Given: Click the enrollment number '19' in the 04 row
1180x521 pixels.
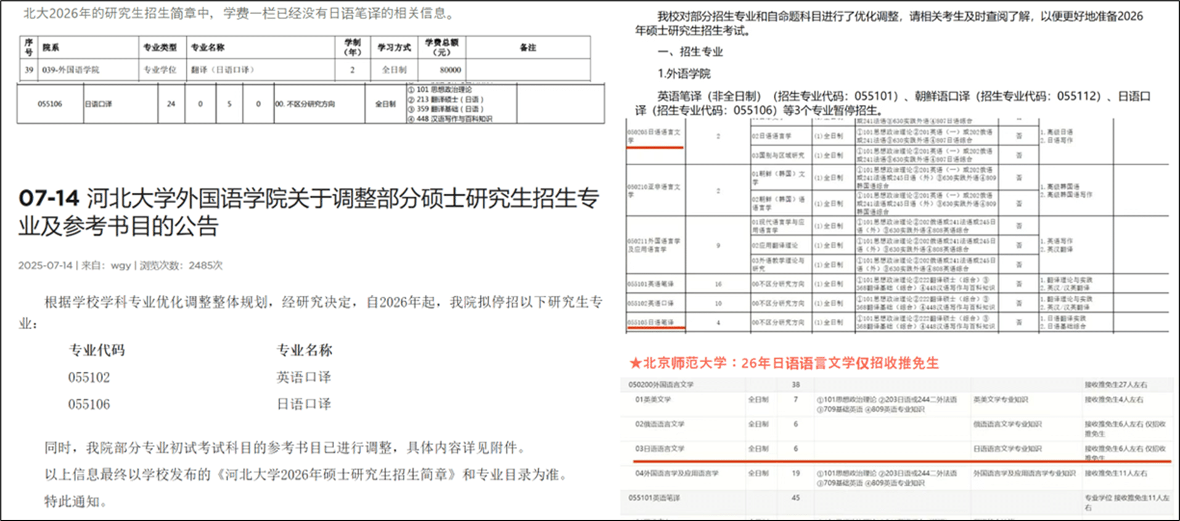Looking at the screenshot, I should coord(796,474).
